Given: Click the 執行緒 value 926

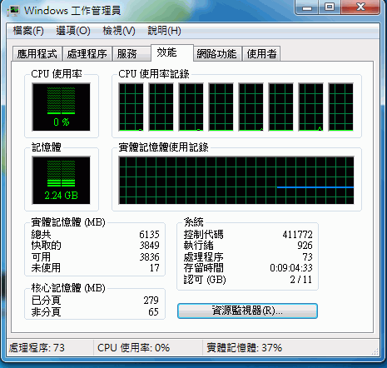Looking at the screenshot, I should pos(305,246).
